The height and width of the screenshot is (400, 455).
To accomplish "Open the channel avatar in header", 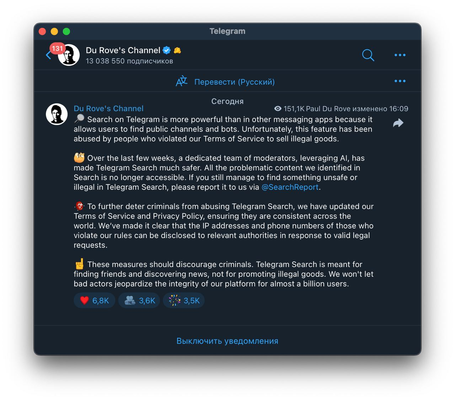I will click(69, 55).
